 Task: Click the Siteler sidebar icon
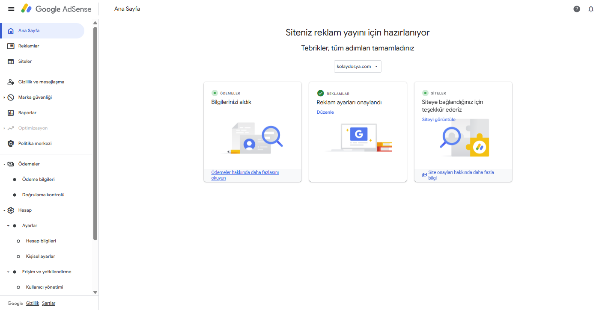11,62
